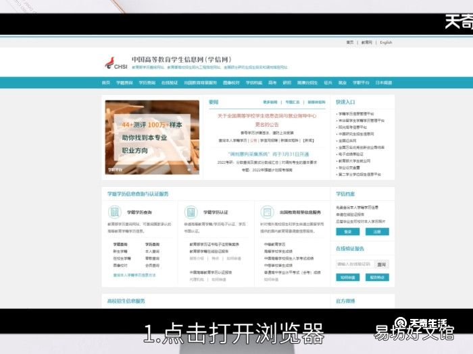The width and height of the screenshot is (473, 354).
Task: Select 就业 in the navigation bar
Action: (x=343, y=83)
